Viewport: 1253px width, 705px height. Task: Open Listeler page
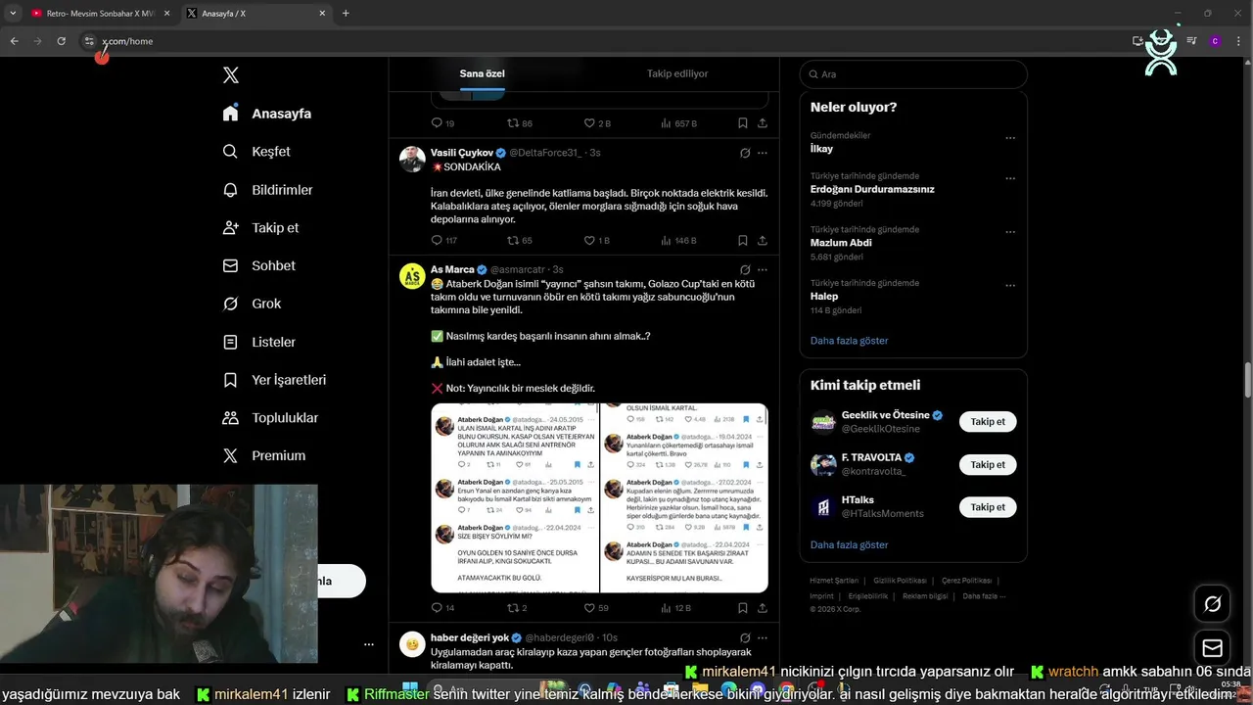tap(258, 342)
